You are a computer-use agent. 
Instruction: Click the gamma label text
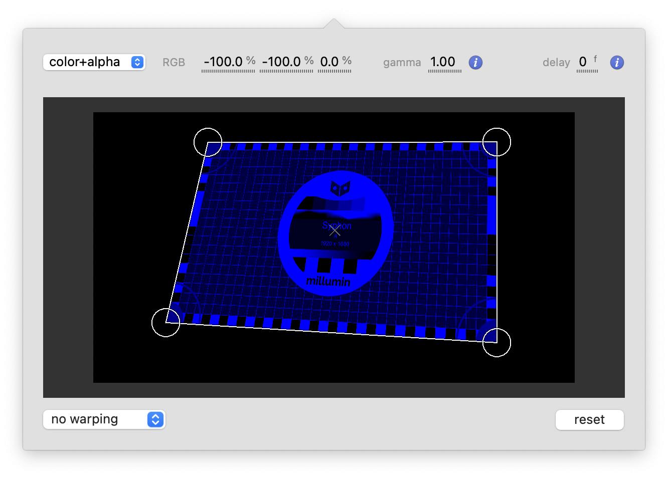402,63
